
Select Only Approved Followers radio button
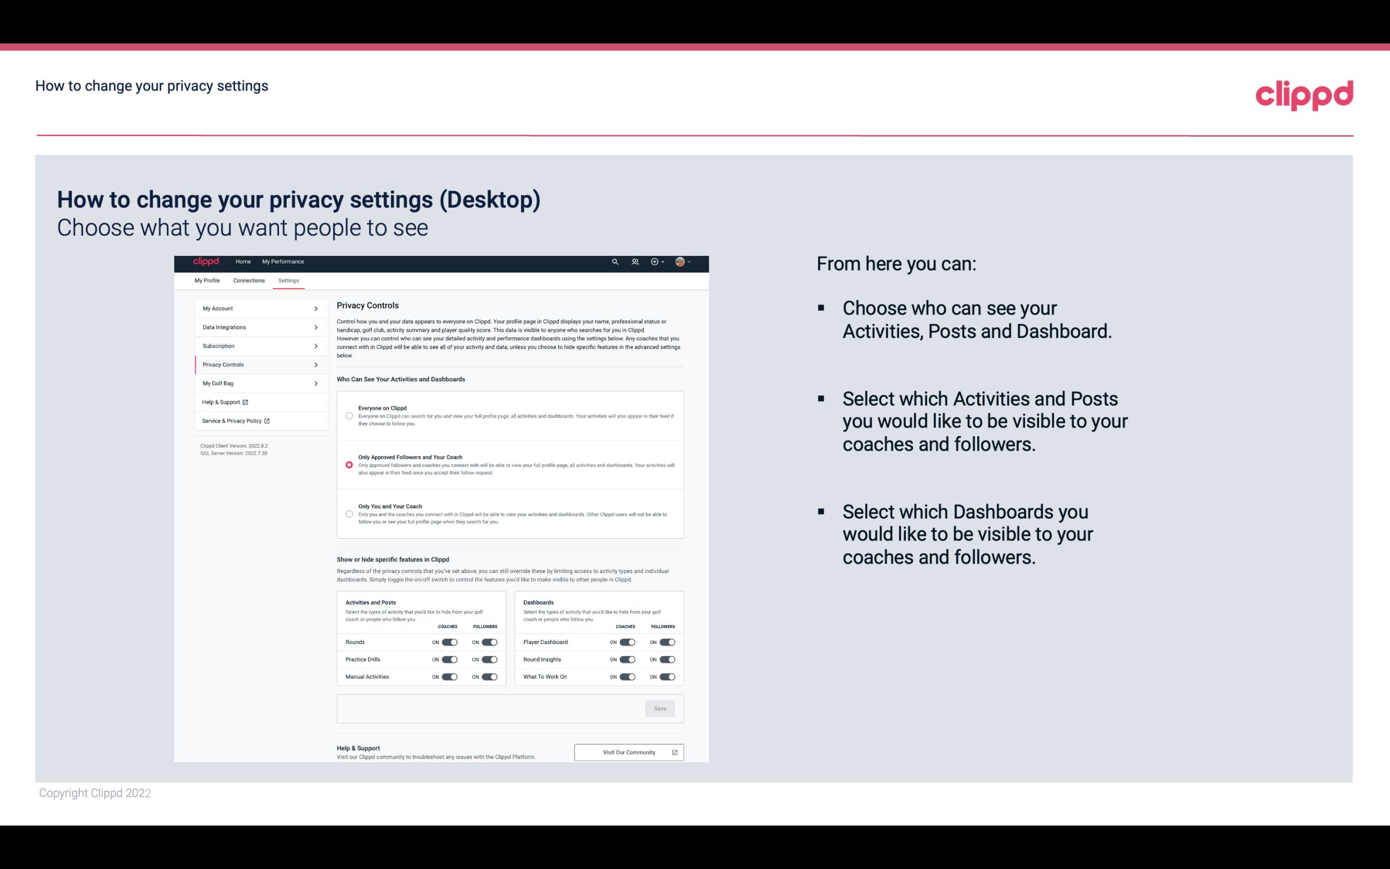click(x=348, y=465)
